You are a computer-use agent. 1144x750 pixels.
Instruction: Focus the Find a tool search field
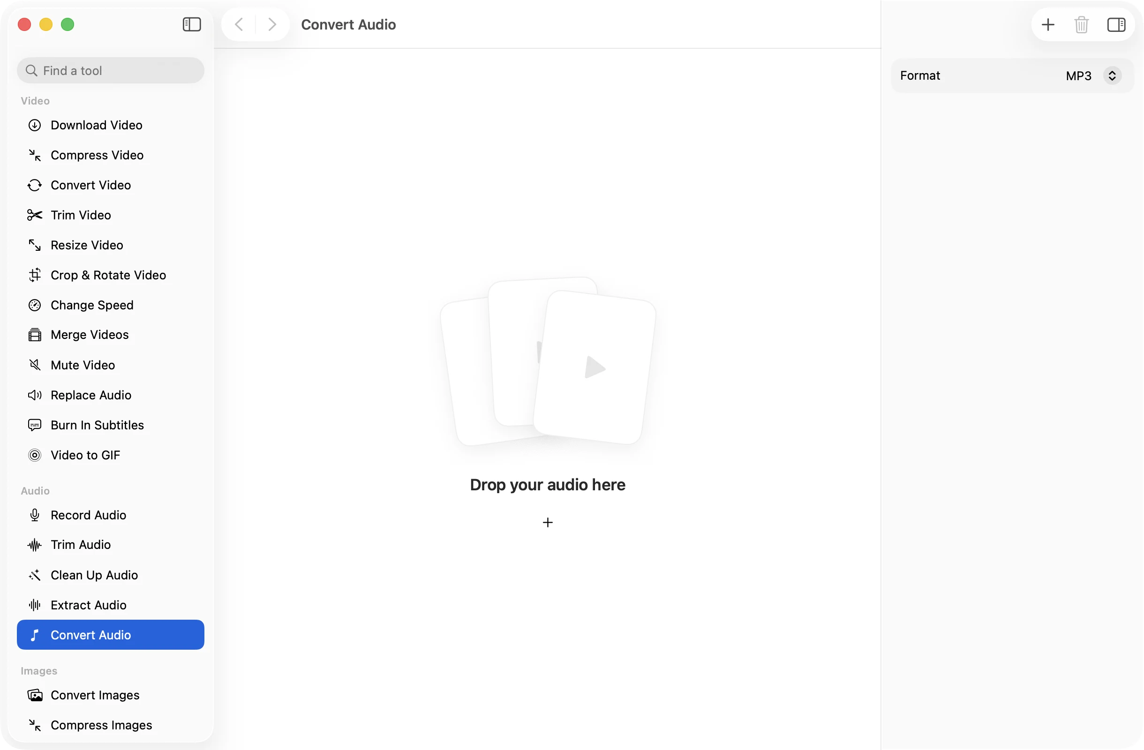pyautogui.click(x=111, y=71)
